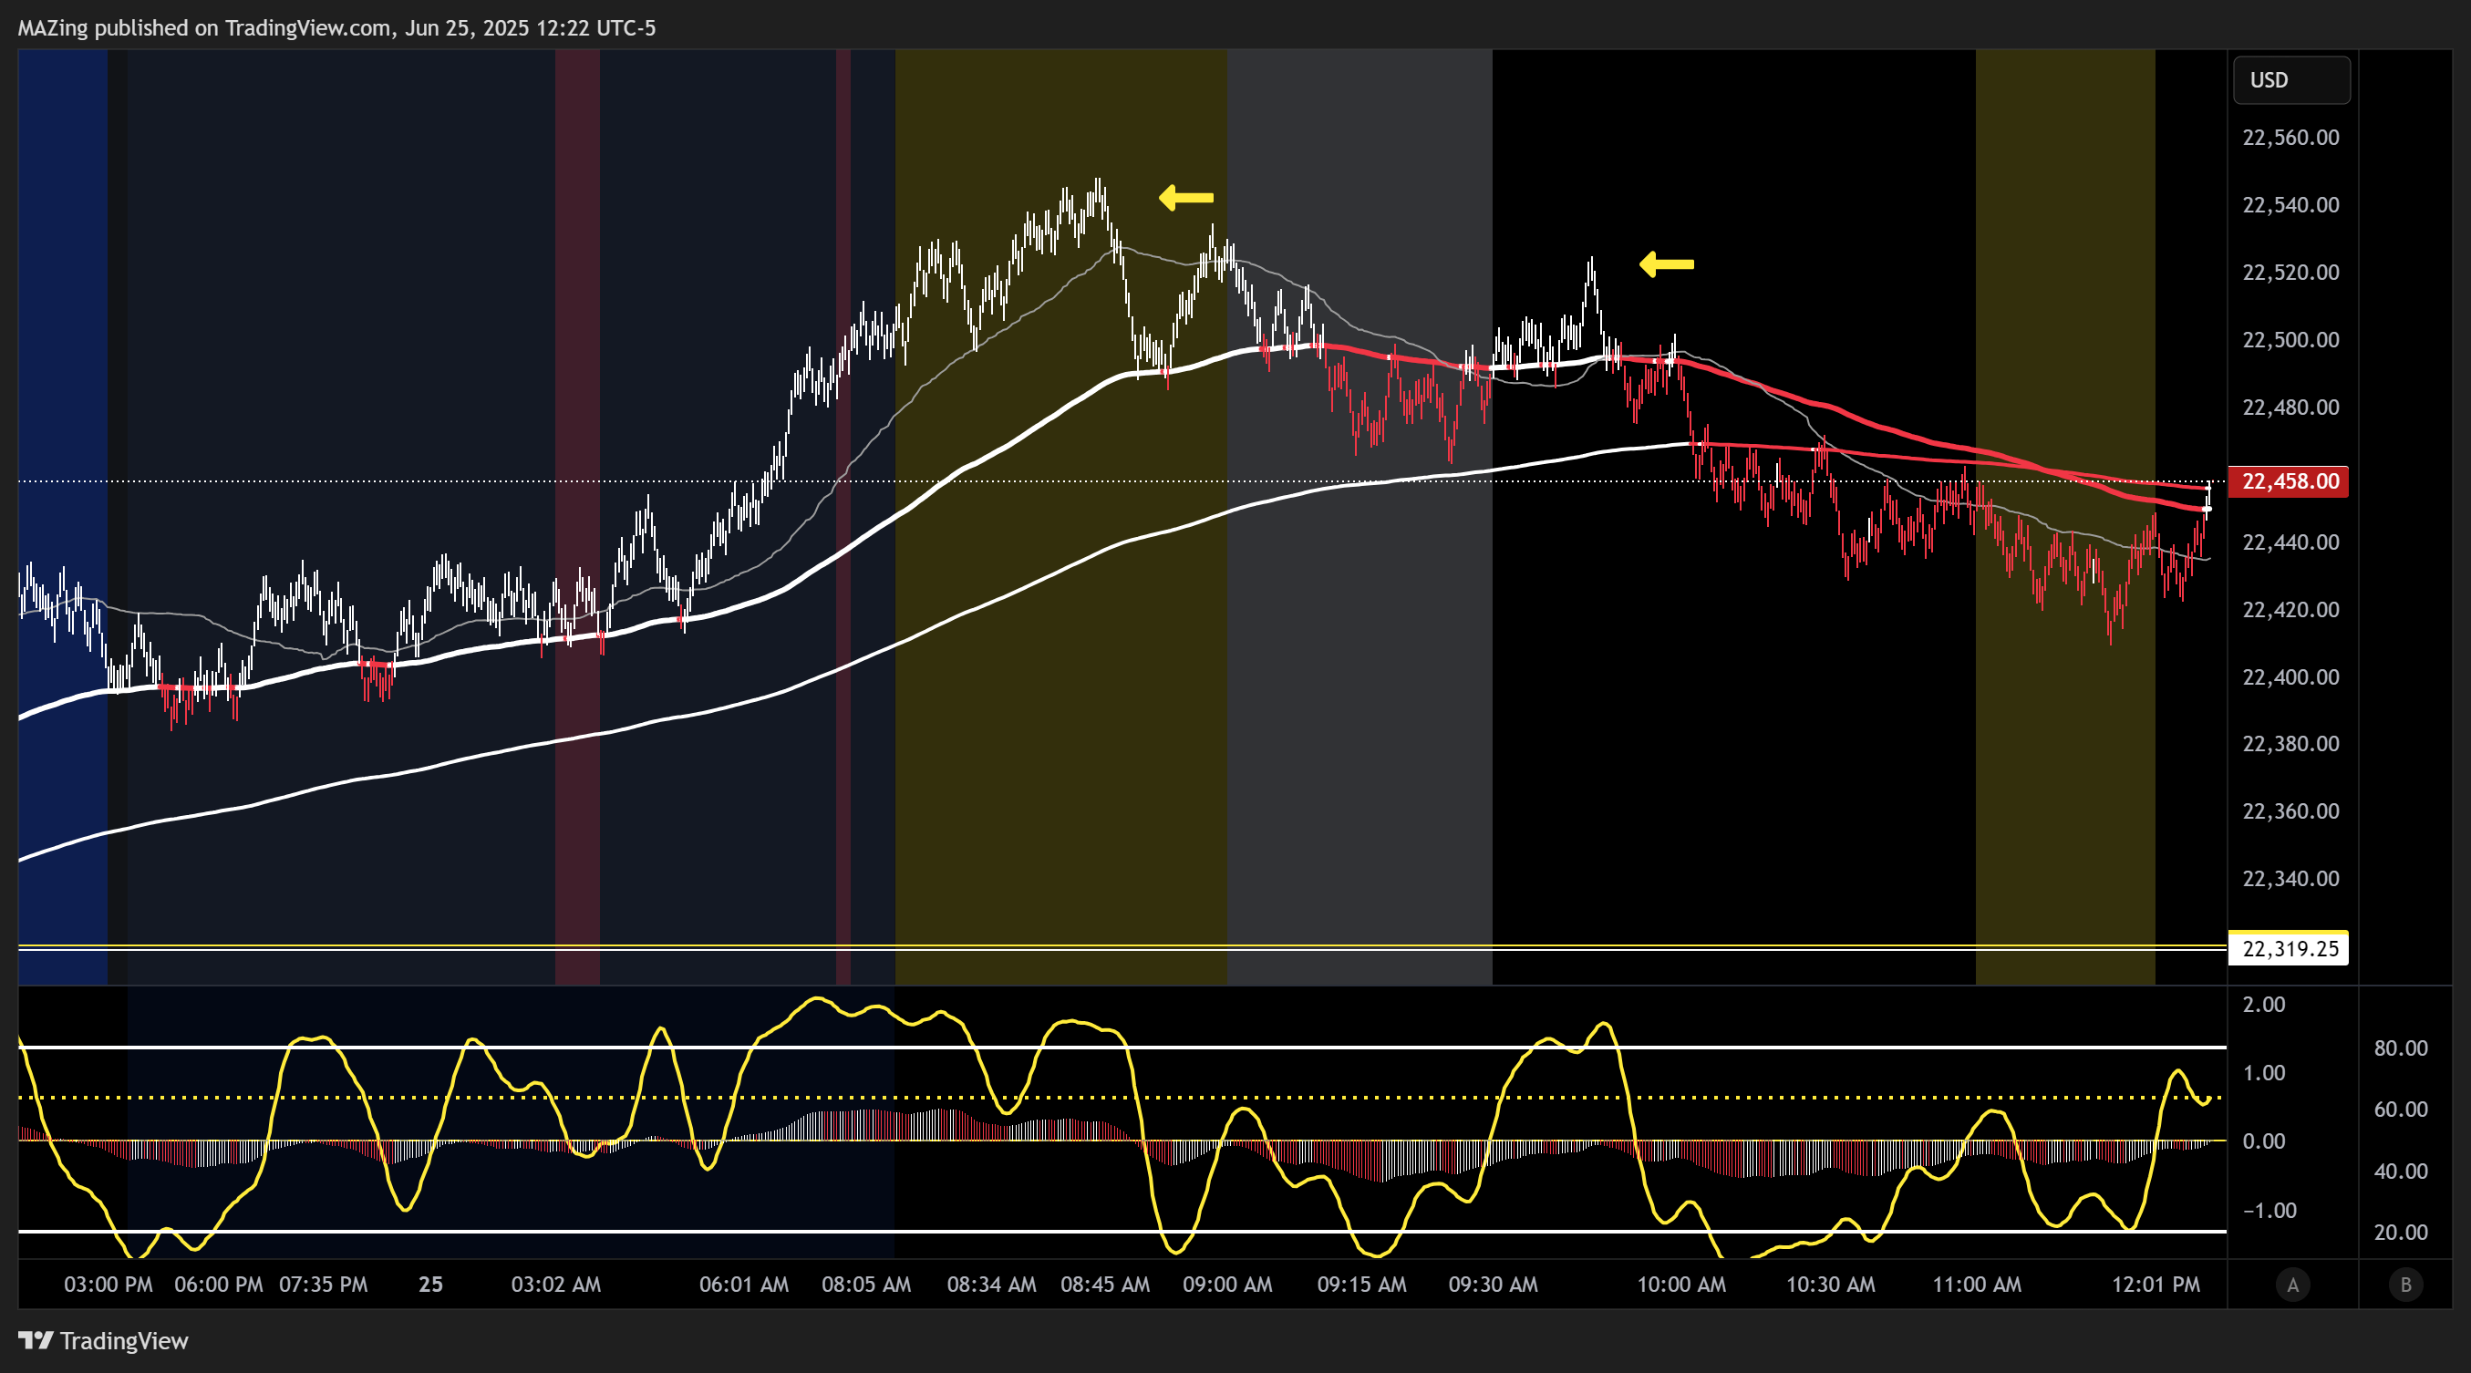Click the 06:01 AM time axis label
Viewport: 2471px width, 1373px height.
744,1285
